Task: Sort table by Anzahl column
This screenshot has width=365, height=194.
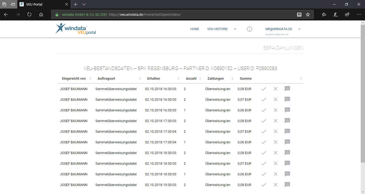Action: 192,79
